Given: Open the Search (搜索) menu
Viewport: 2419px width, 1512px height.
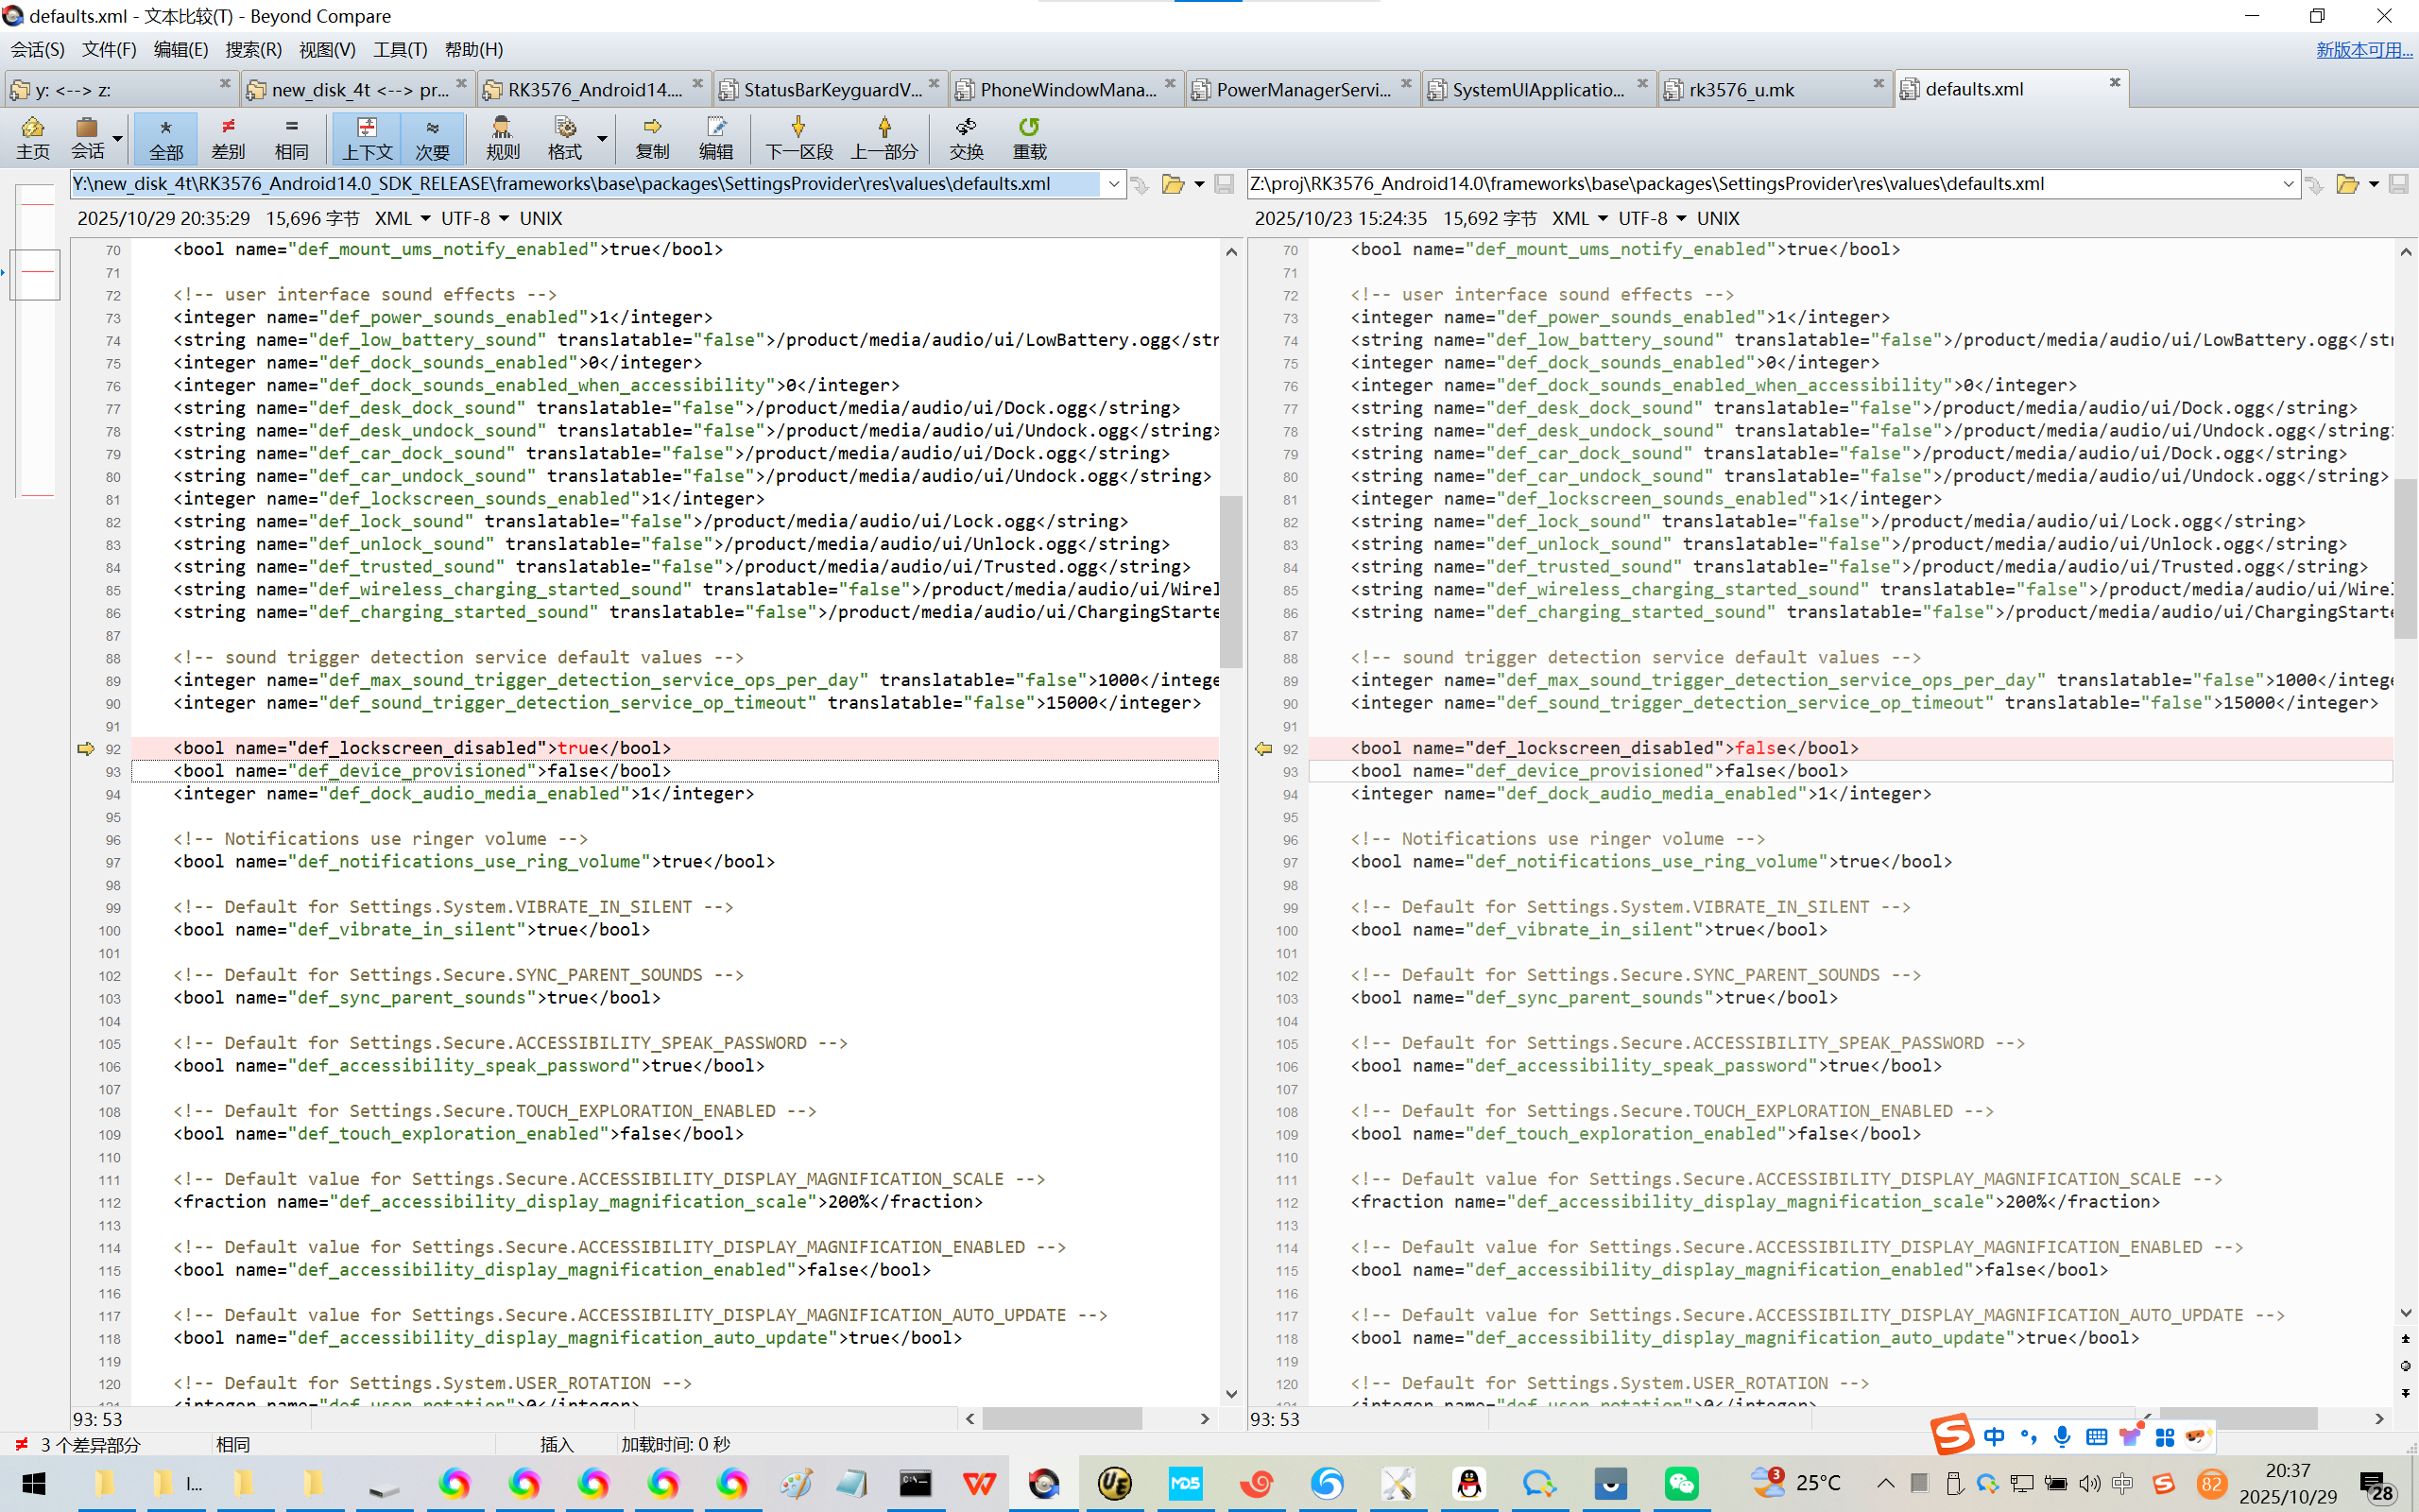Looking at the screenshot, I should point(253,49).
